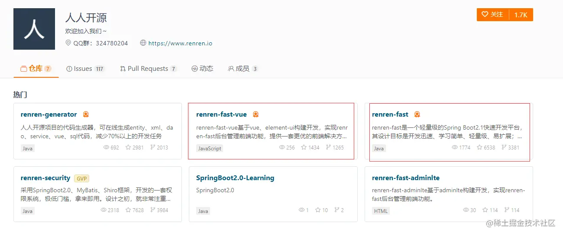Open the renren-fast-adminlte repository
The image size is (563, 235).
point(406,178)
